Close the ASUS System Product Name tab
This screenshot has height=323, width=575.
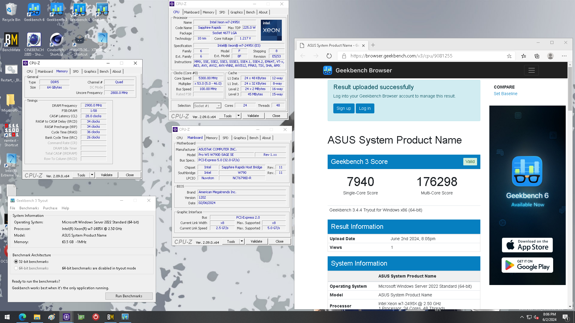(363, 45)
